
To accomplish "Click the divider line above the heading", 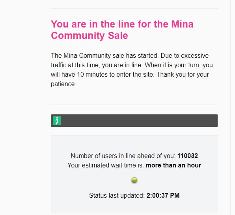I will pos(134,9).
